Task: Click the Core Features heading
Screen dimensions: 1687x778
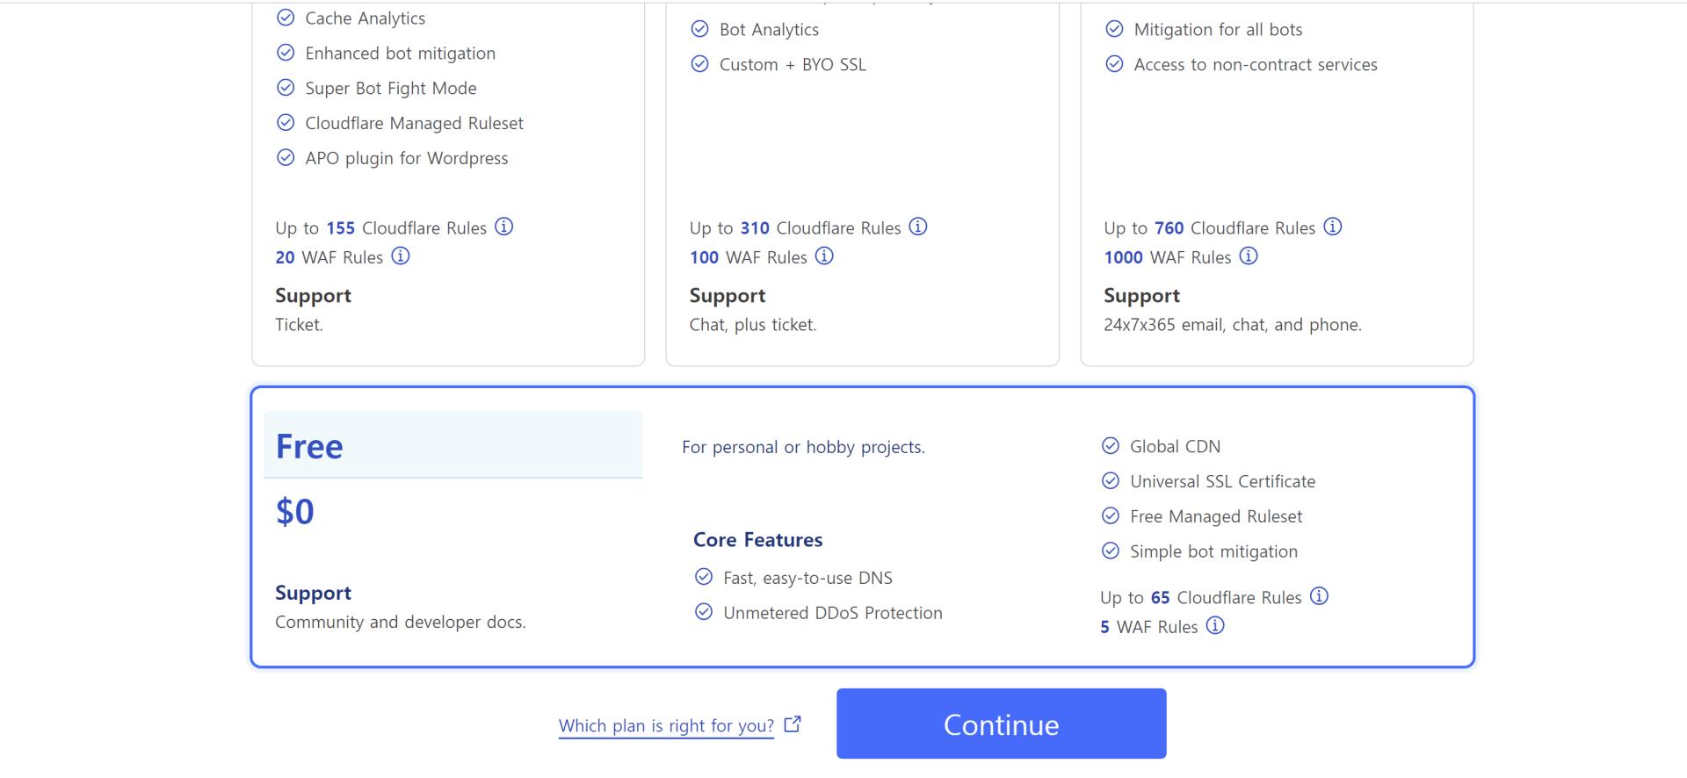Action: pos(757,540)
